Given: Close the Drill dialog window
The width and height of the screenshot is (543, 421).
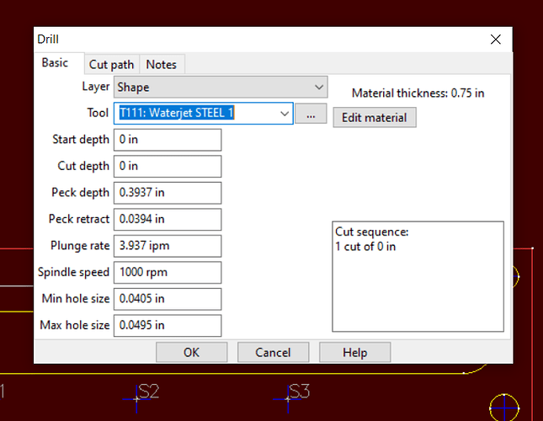Looking at the screenshot, I should [497, 40].
